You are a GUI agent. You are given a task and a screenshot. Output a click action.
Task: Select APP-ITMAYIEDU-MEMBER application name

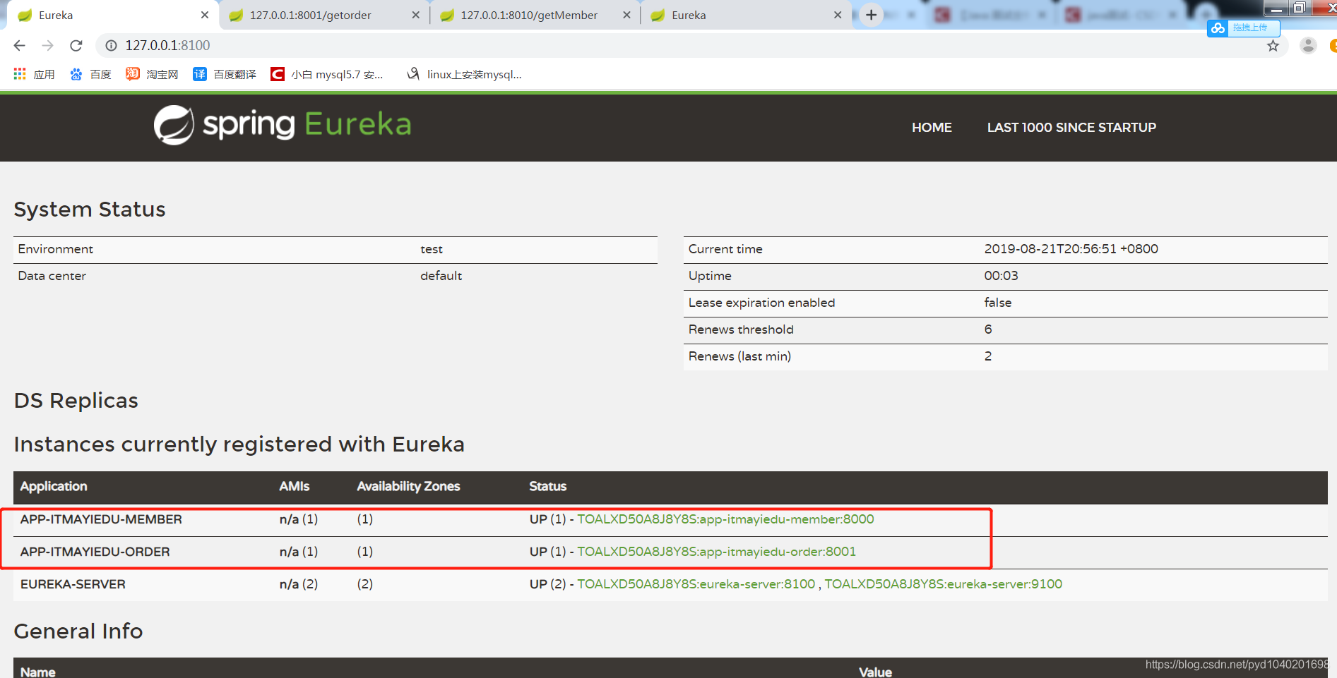[101, 519]
